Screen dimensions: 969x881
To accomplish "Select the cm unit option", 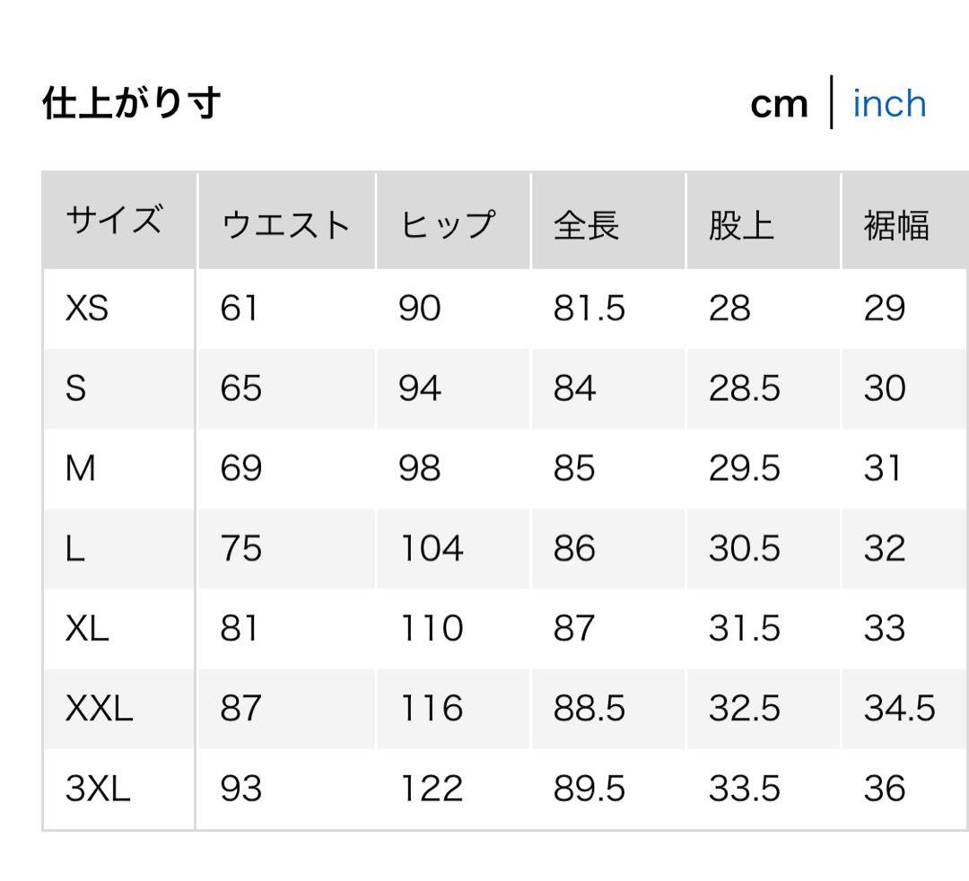I will [x=779, y=104].
